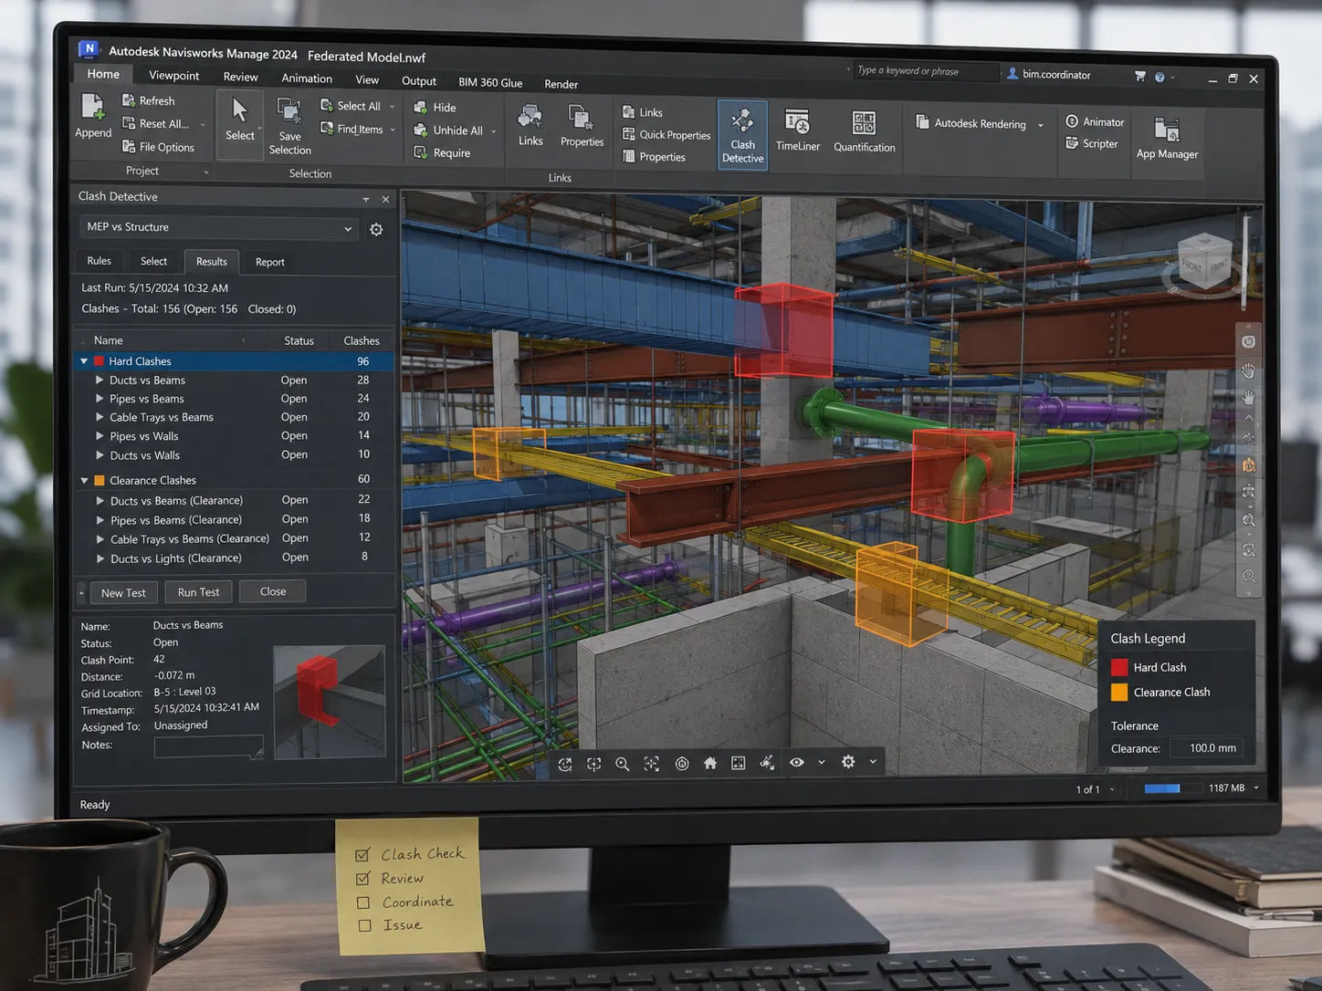Switch to the Report tab

point(270,262)
